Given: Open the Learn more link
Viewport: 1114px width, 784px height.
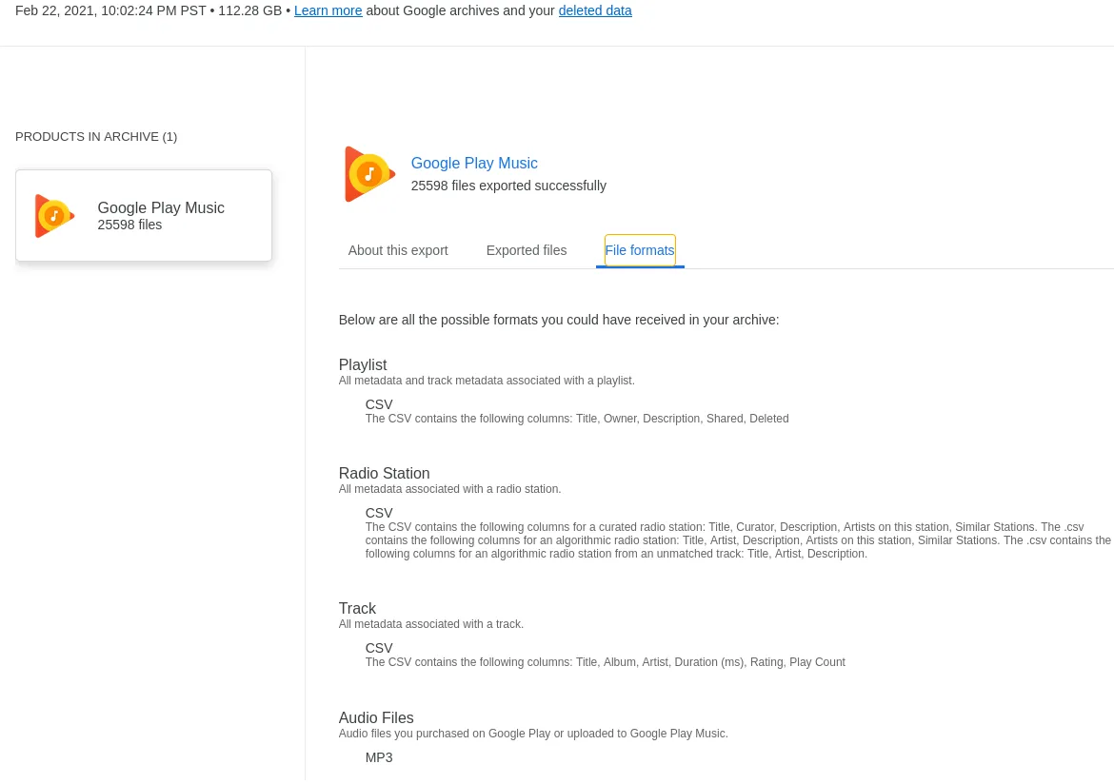Looking at the screenshot, I should click(328, 10).
